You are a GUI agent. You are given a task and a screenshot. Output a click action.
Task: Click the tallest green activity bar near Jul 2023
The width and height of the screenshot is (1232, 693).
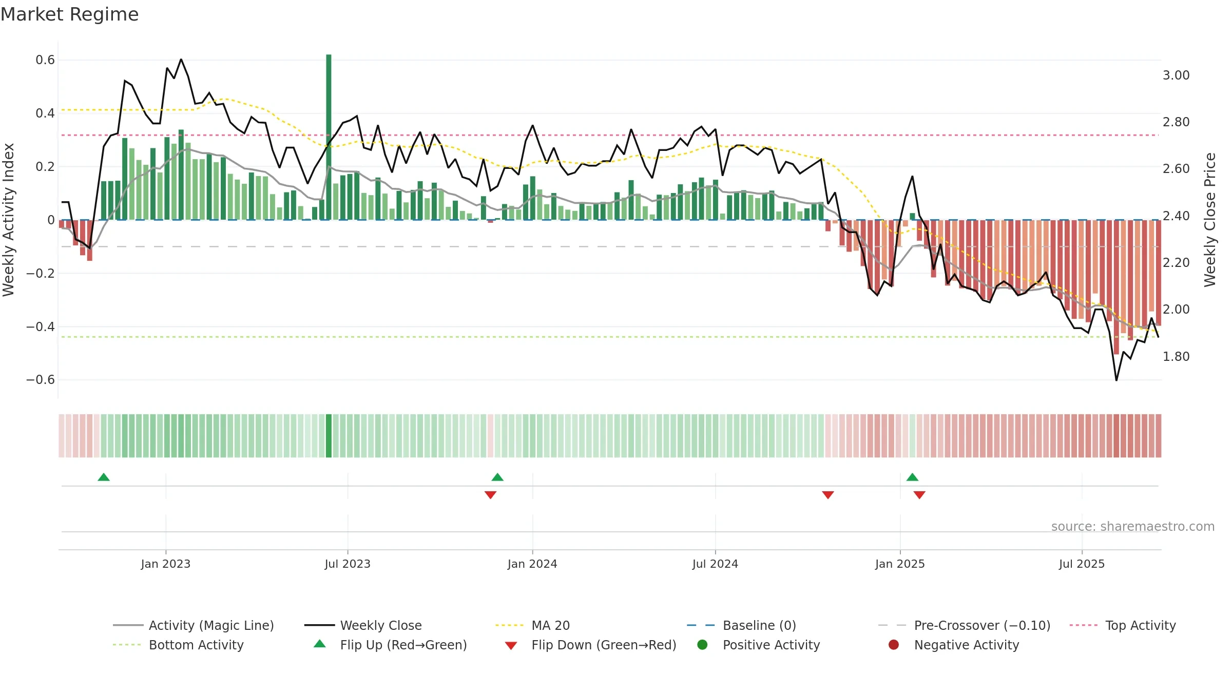(329, 137)
